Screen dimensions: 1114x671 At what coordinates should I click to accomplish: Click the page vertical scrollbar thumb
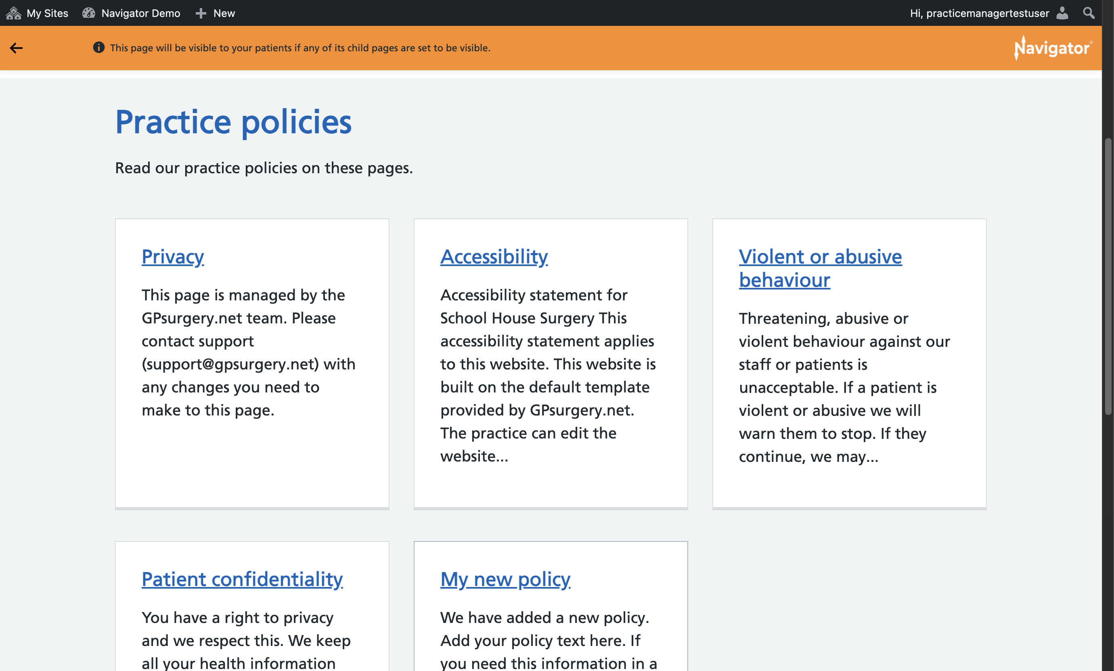tap(1108, 276)
